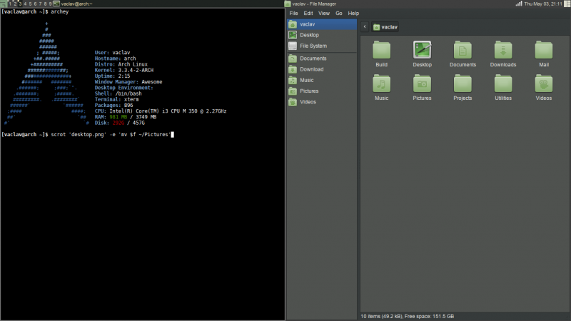This screenshot has width=571, height=321.
Task: Switch to workspace tag 3
Action: tap(20, 4)
